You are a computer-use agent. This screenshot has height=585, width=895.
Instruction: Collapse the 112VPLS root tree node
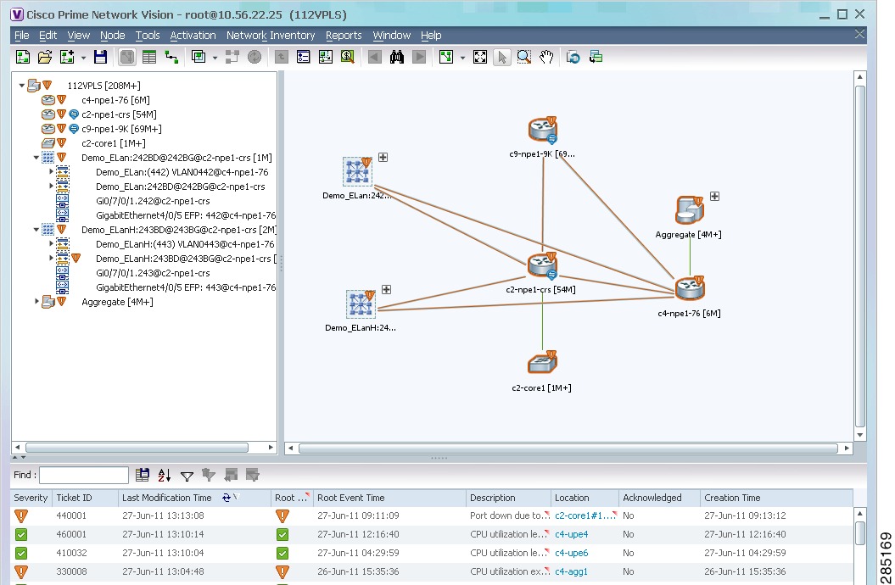click(22, 86)
